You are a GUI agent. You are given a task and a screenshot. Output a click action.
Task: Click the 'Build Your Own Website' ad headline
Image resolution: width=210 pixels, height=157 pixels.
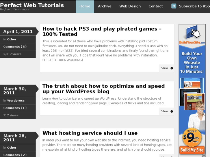click(x=192, y=63)
